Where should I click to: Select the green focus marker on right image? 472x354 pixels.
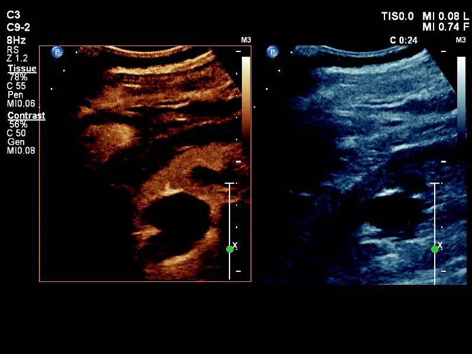pos(435,249)
